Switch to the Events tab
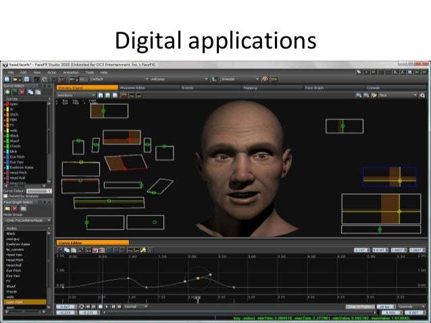This screenshot has height=323, width=431. (210, 88)
